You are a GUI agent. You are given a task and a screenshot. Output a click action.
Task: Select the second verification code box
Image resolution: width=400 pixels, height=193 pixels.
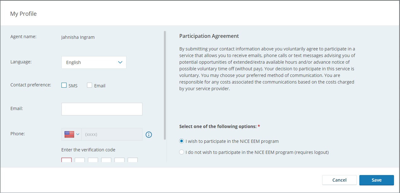point(80,160)
